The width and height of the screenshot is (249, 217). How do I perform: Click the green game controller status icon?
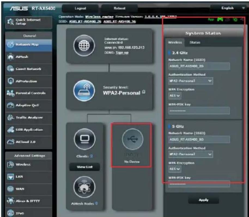[x=220, y=20]
